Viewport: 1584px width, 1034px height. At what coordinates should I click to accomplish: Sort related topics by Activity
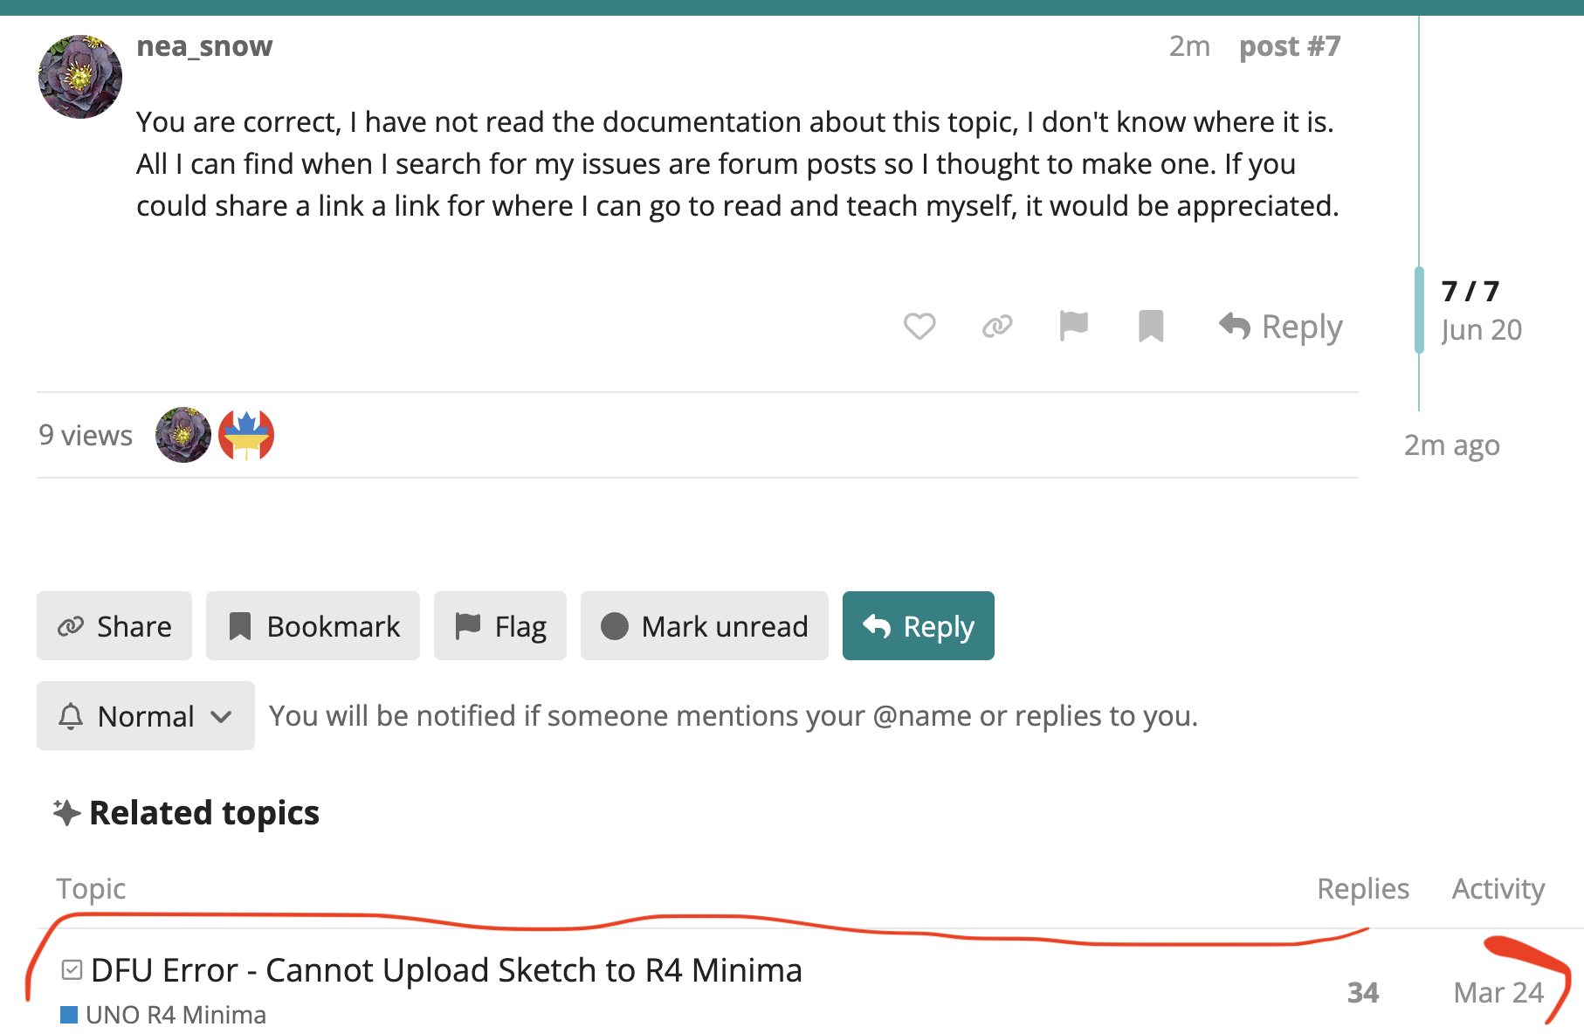[1498, 888]
